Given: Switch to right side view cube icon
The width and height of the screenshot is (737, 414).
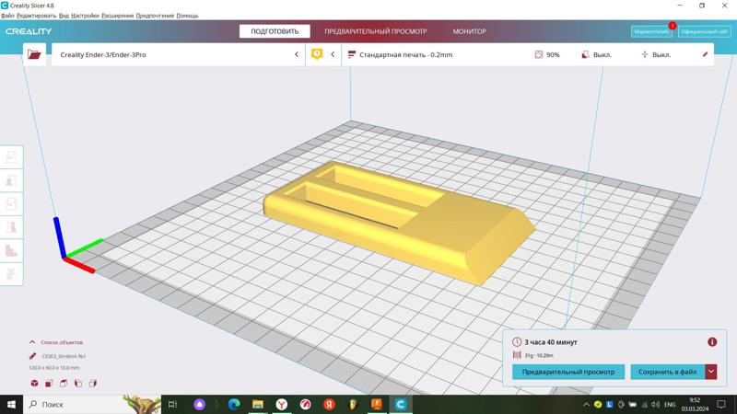Looking at the screenshot, I should click(x=93, y=384).
